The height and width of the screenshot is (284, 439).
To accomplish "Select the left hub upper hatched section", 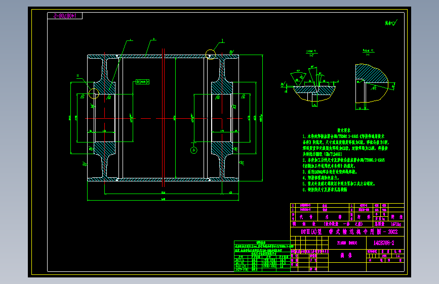I will click(x=104, y=88).
